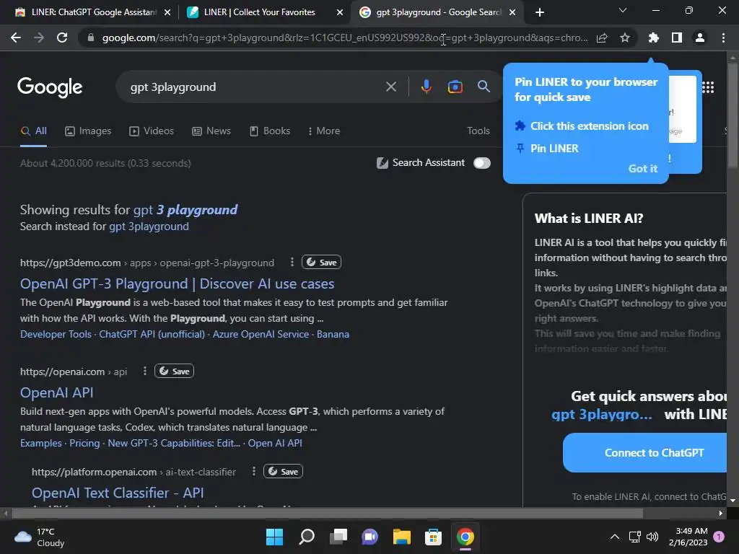Open options for the gpt3demo.com result
Screen dimensions: 739x554
click(x=292, y=262)
